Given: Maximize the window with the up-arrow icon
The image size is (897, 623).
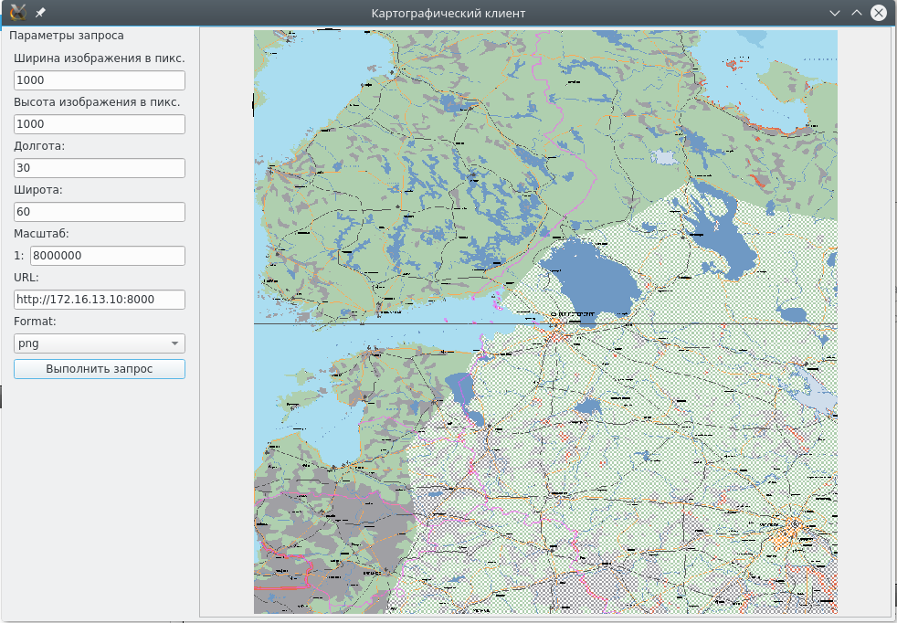Looking at the screenshot, I should [856, 13].
